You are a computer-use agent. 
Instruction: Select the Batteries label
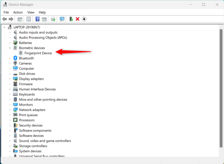click(x=26, y=43)
